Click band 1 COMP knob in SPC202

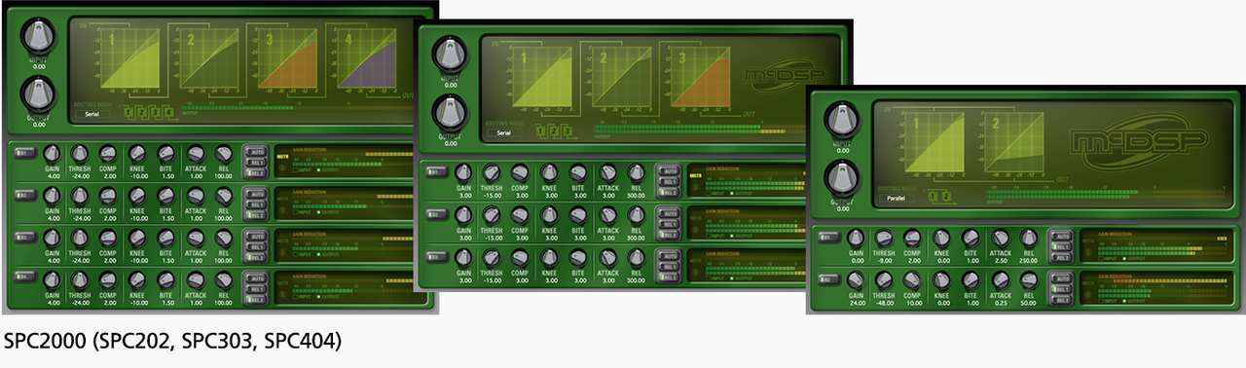click(x=913, y=238)
